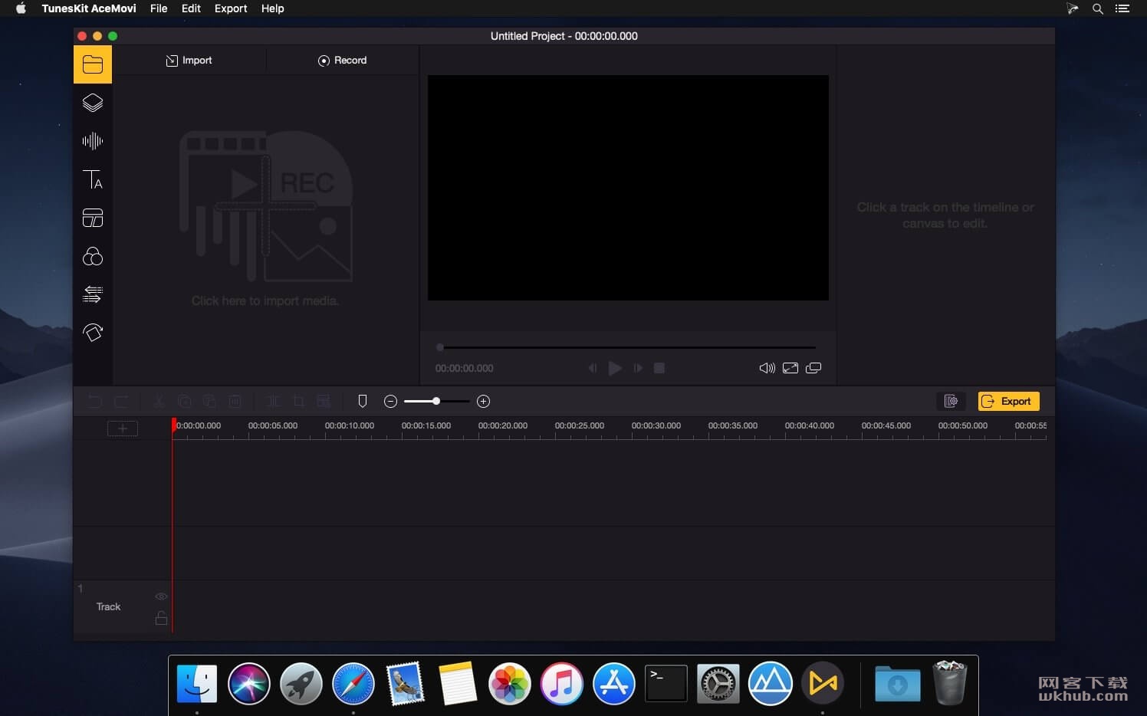This screenshot has height=716, width=1147.
Task: Click the red playhead marker
Action: pos(174,425)
